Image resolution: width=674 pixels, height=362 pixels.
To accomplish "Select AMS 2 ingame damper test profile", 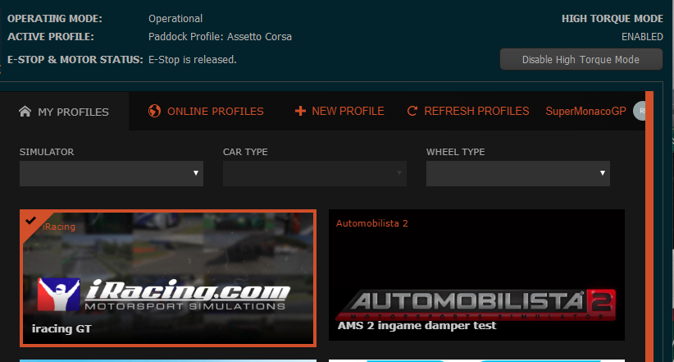I will [x=476, y=275].
